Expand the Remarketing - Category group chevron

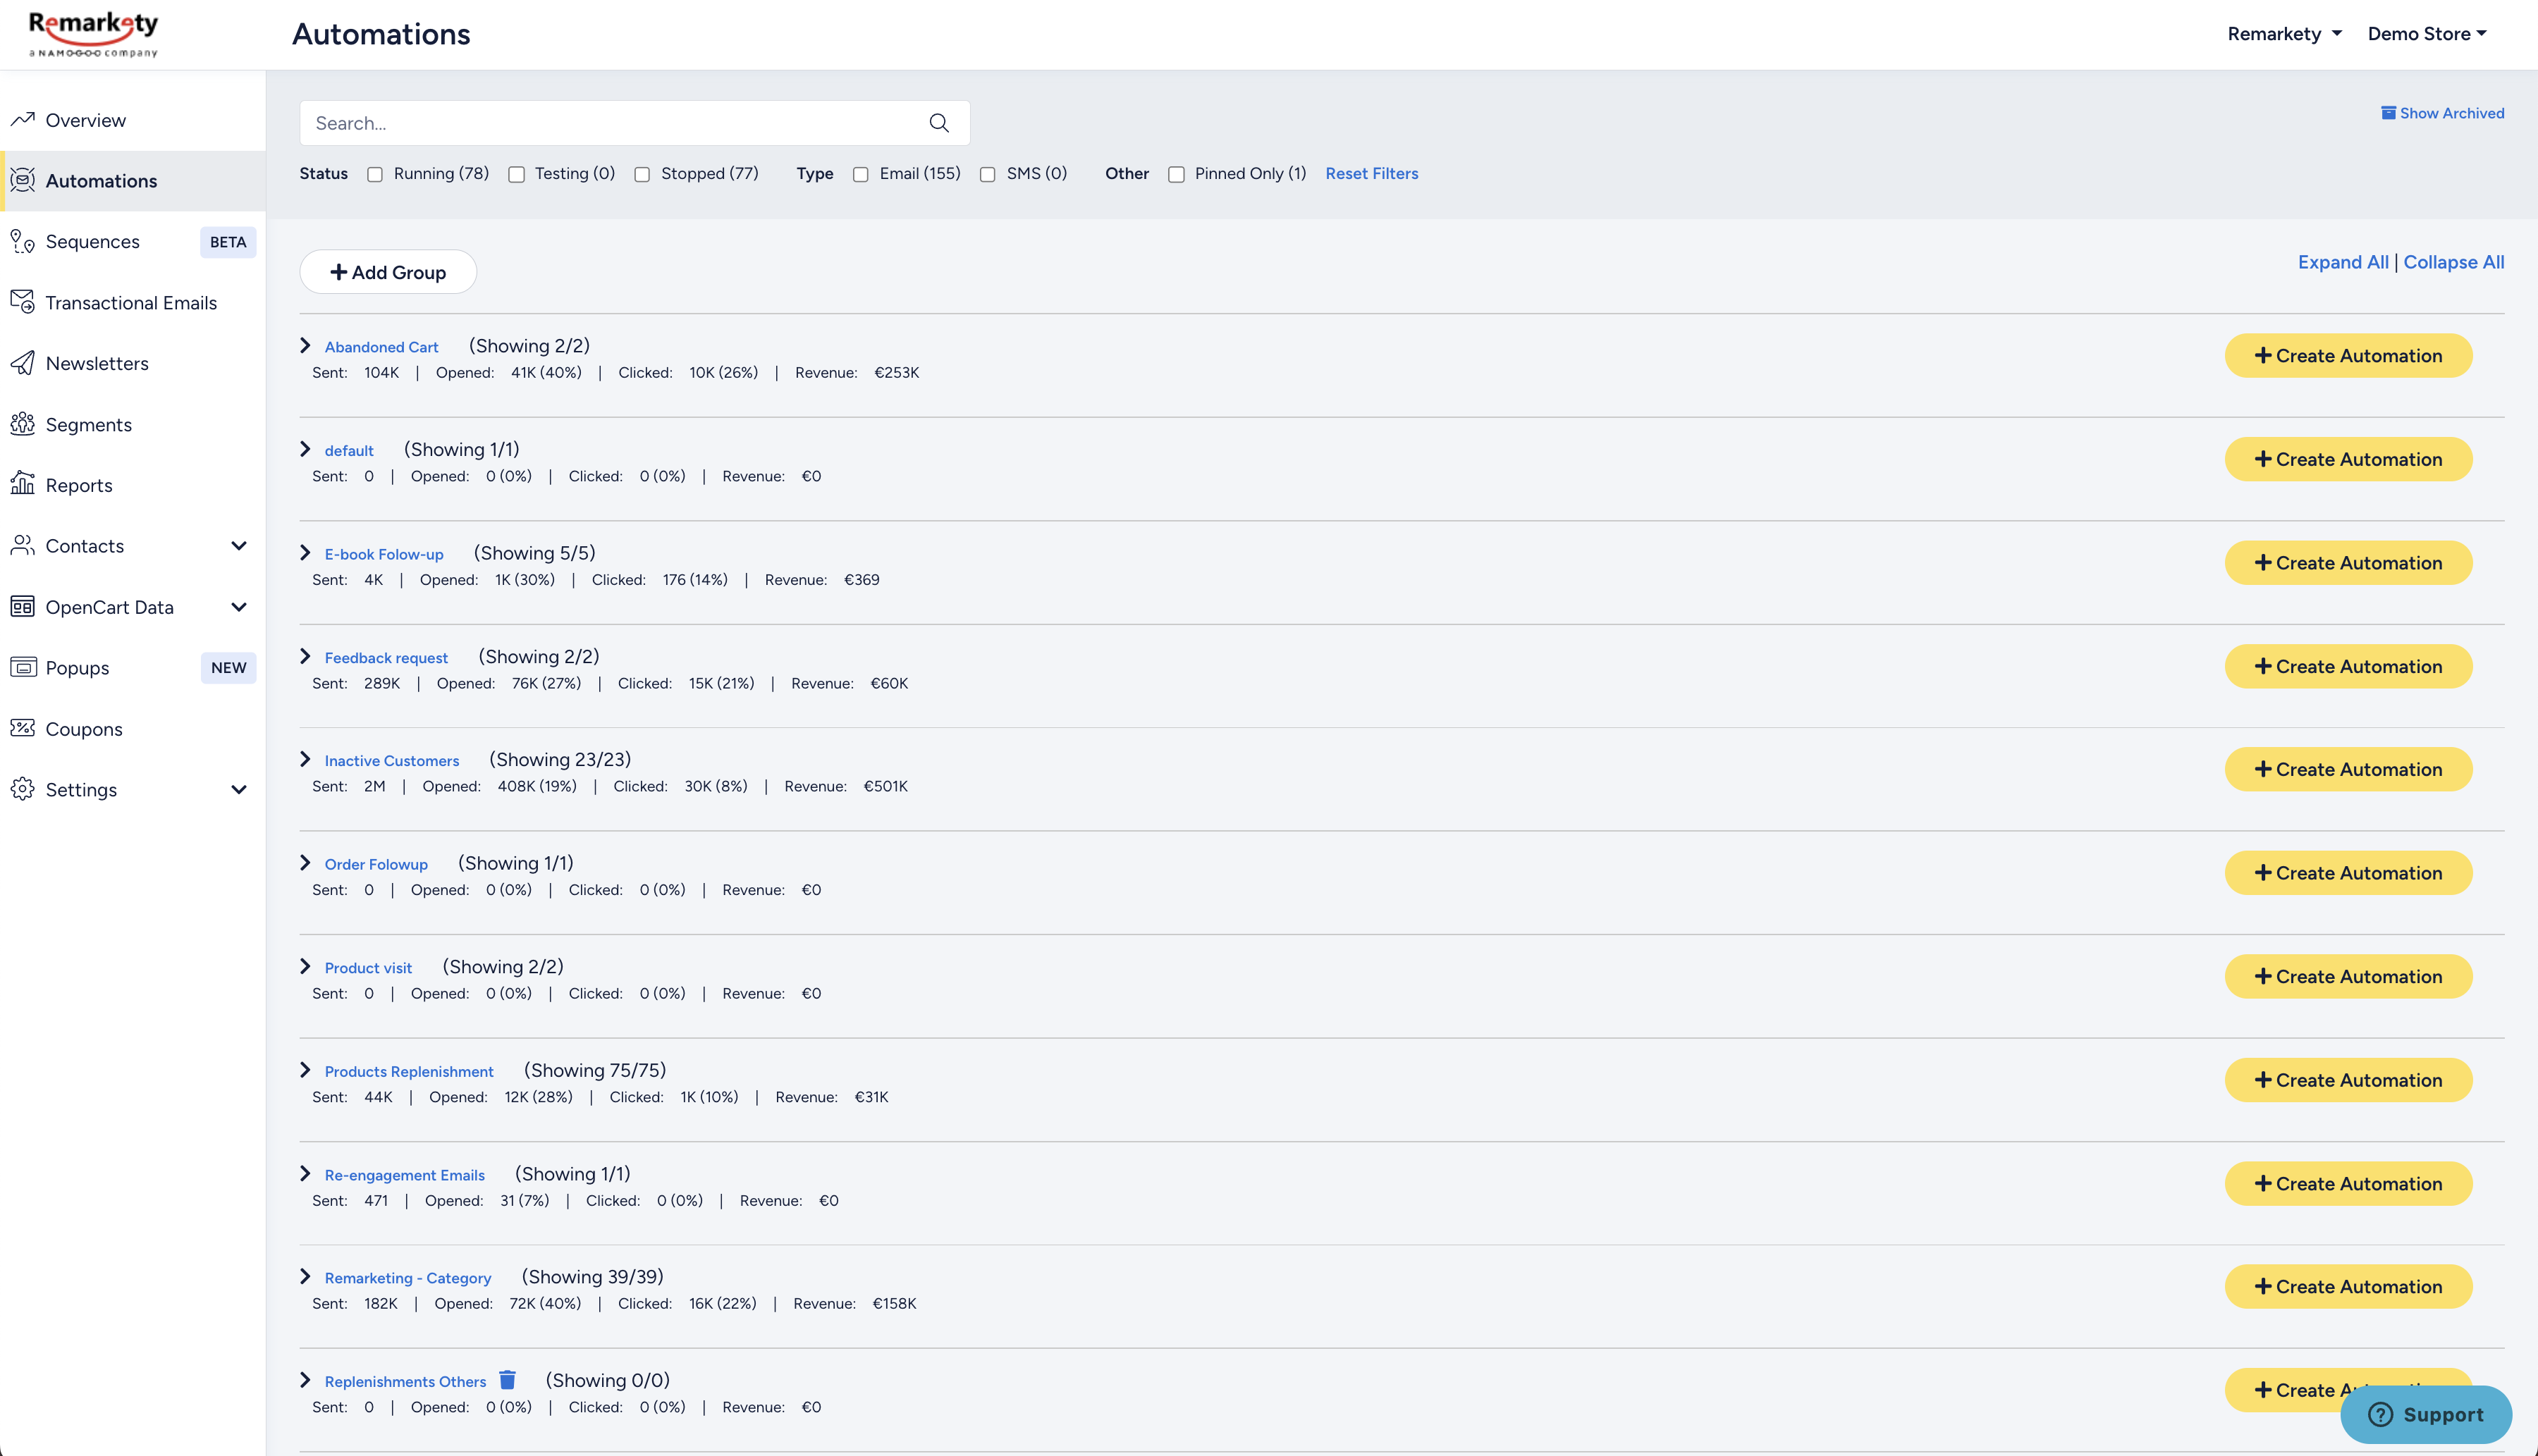(305, 1276)
